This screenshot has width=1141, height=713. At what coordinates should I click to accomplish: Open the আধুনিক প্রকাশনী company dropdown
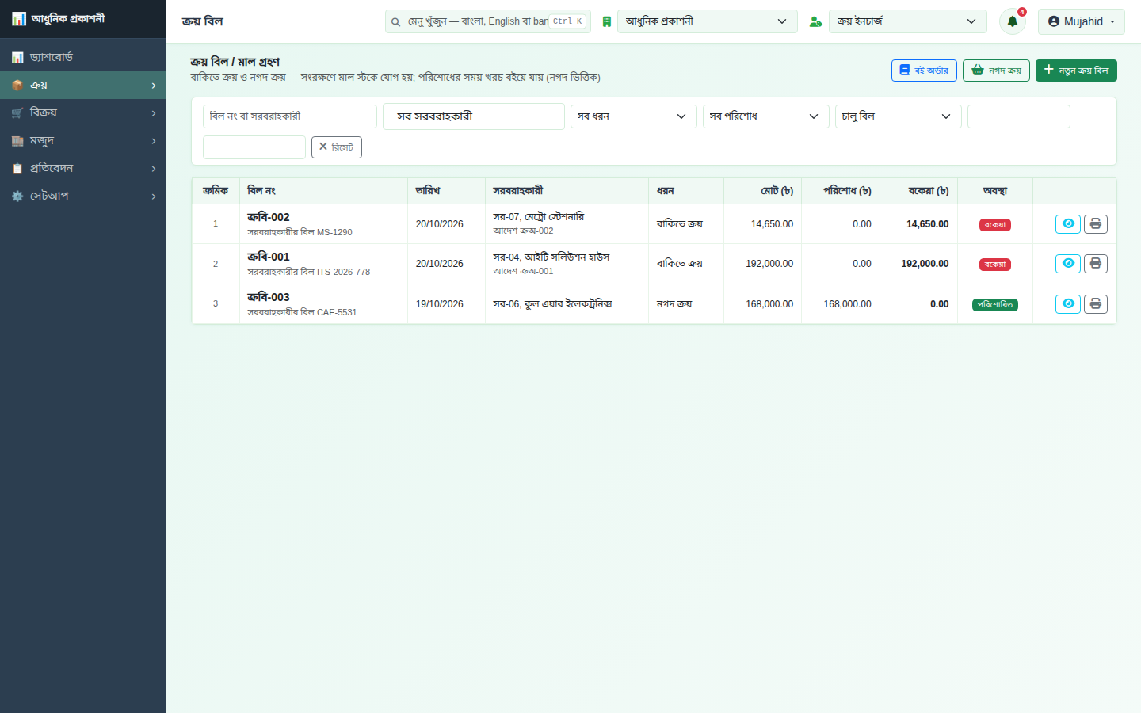point(707,21)
